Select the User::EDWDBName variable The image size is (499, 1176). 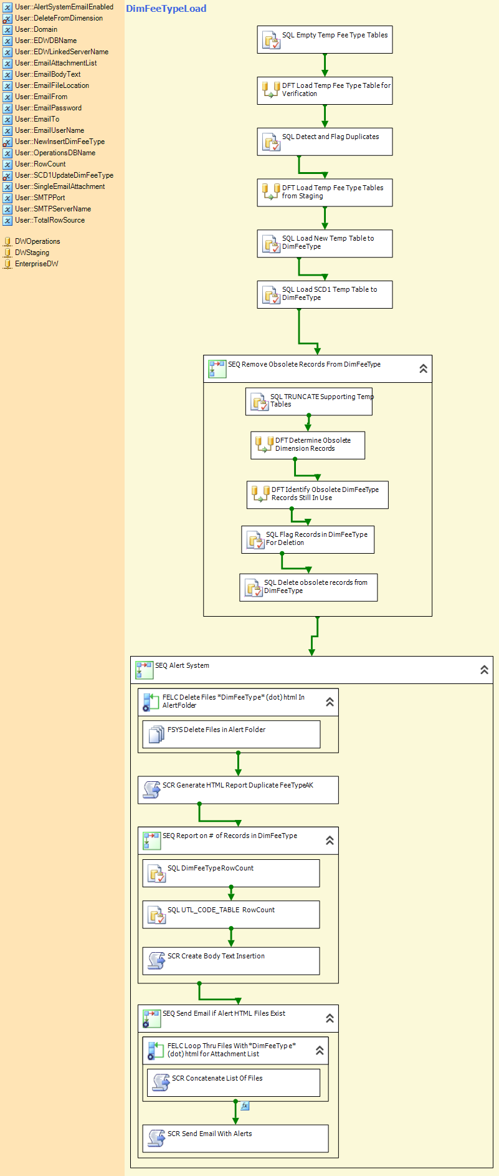tap(46, 41)
